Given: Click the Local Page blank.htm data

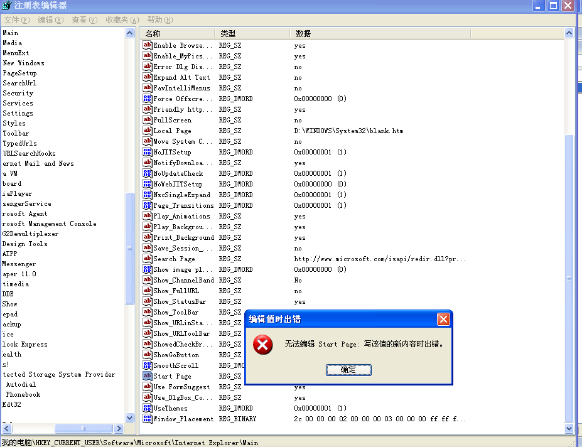Looking at the screenshot, I should pos(348,131).
